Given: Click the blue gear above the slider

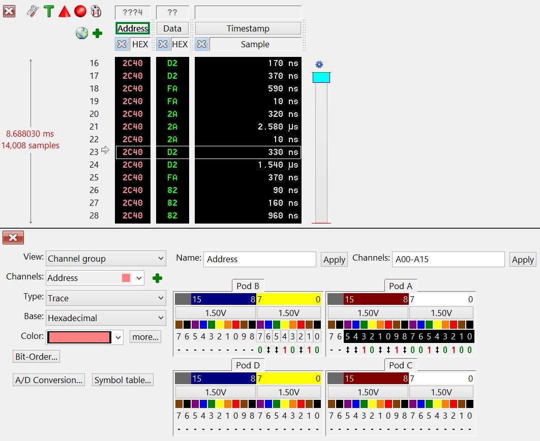Looking at the screenshot, I should click(319, 65).
